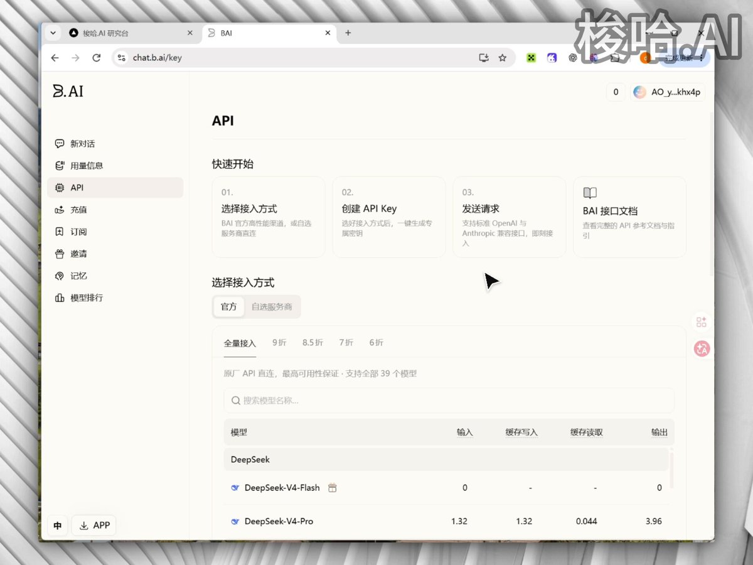Close the BAI tab

pos(328,33)
